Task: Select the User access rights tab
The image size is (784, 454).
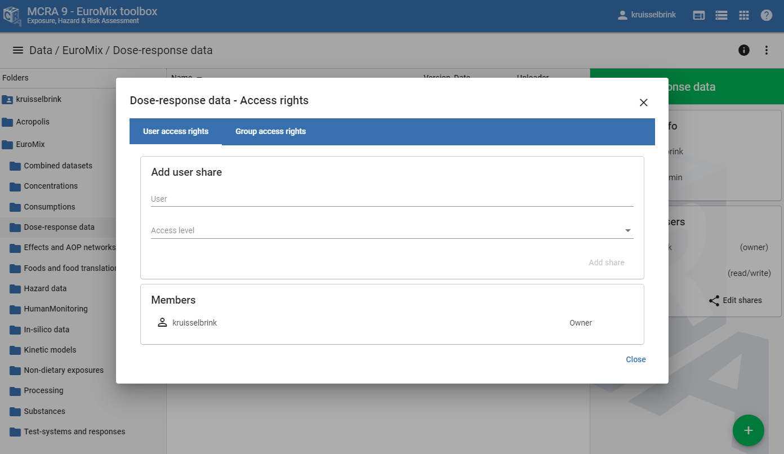Action: 176,132
